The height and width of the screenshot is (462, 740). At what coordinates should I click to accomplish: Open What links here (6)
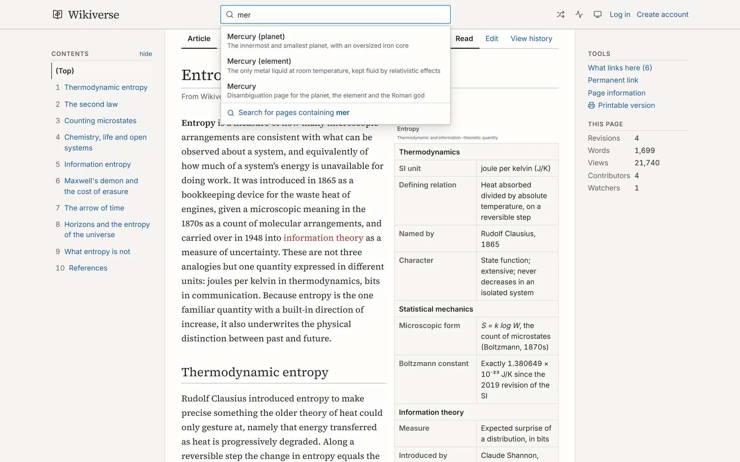coord(620,68)
